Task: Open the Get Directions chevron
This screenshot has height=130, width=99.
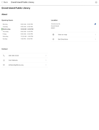Action: [95, 39]
